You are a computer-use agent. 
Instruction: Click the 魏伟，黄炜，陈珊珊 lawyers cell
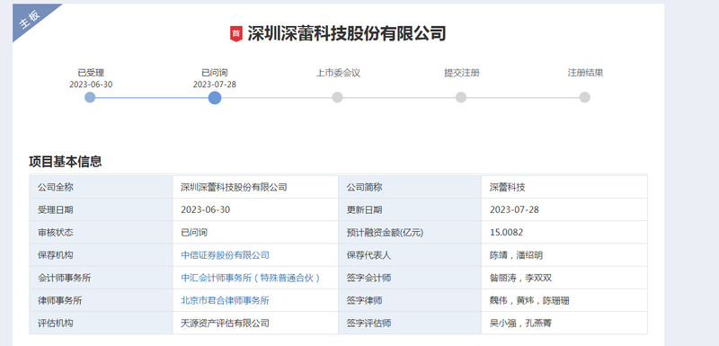564,301
